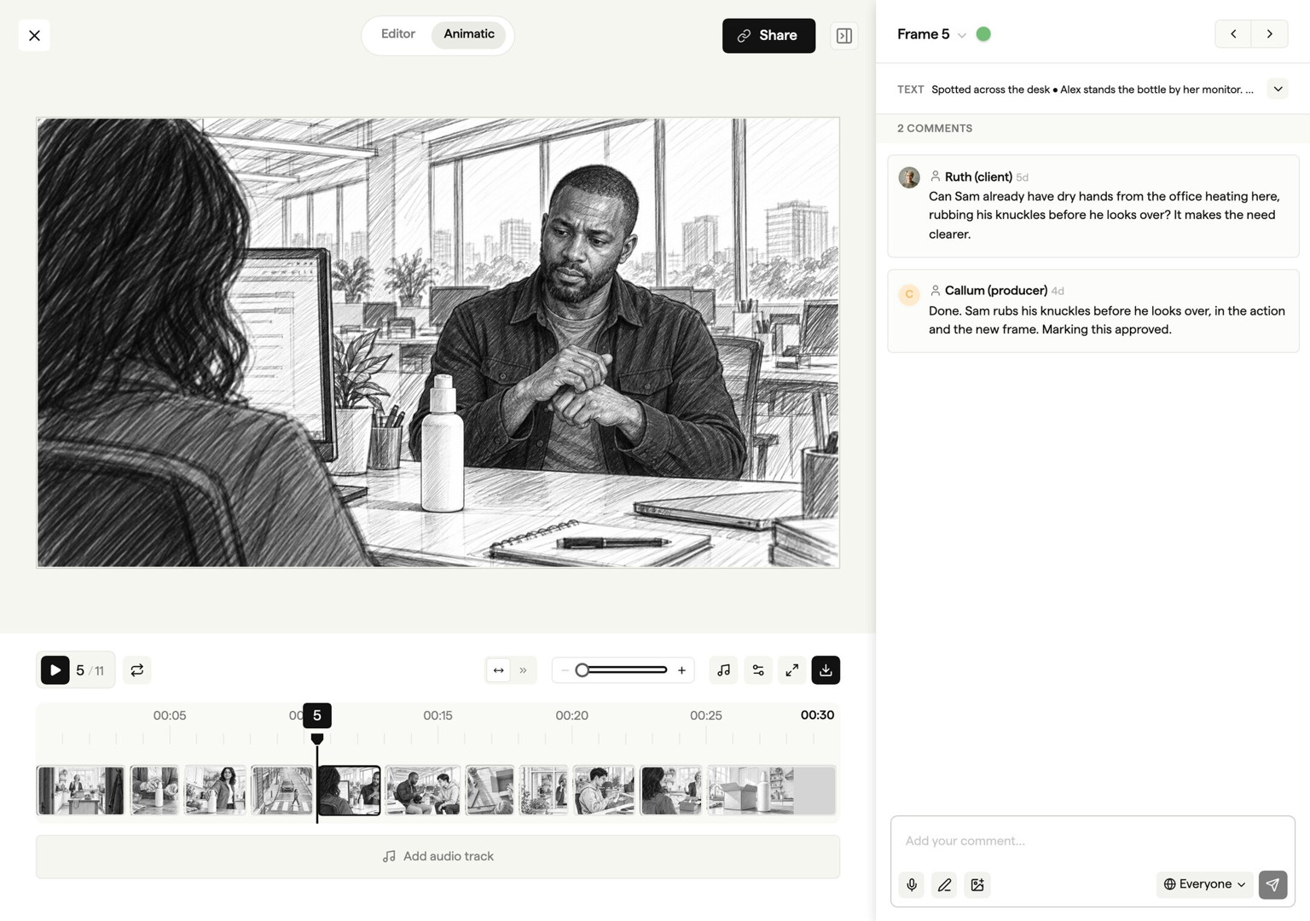Click the name Ruth (client)

pyautogui.click(x=978, y=177)
